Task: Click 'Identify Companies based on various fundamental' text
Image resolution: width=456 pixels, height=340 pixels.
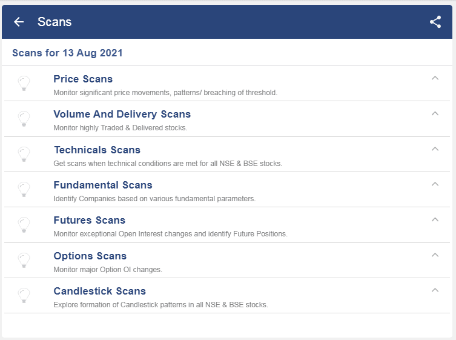Action: coord(154,199)
